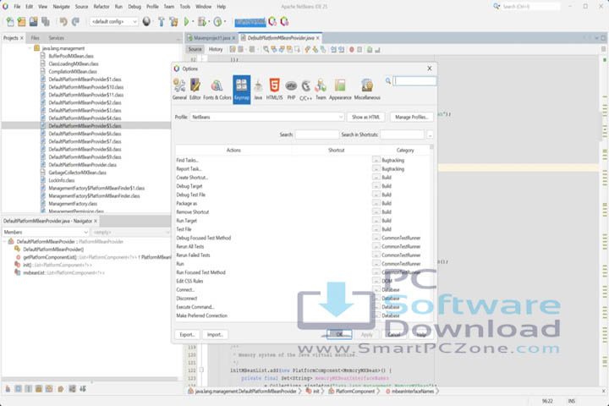Collapse the java.lang.management tree node
This screenshot has height=406, width=609.
tap(30, 48)
